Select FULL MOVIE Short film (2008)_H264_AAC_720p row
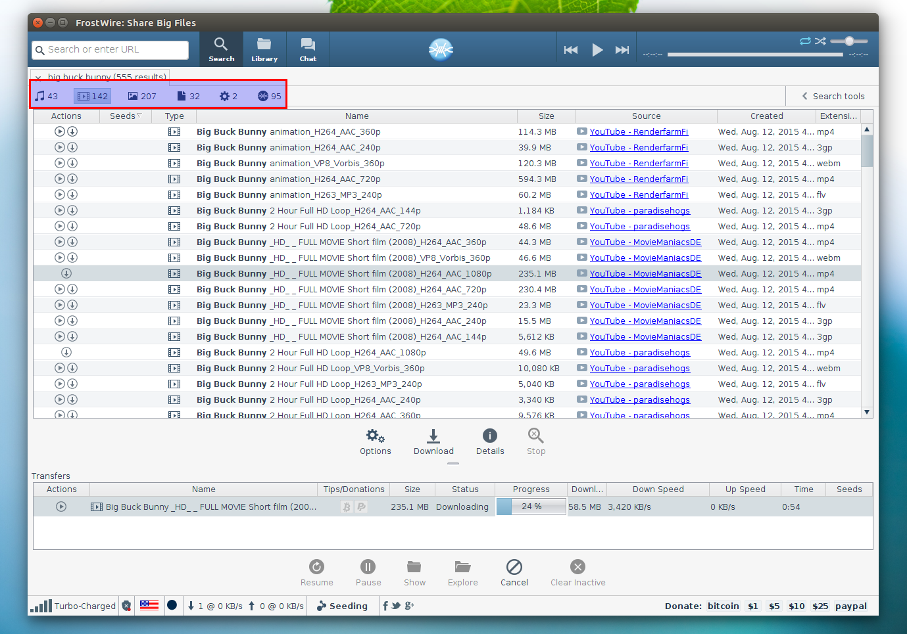Screen dimensions: 907x634 (x=447, y=289)
